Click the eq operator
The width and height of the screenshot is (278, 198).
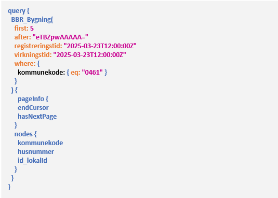[x=75, y=73]
